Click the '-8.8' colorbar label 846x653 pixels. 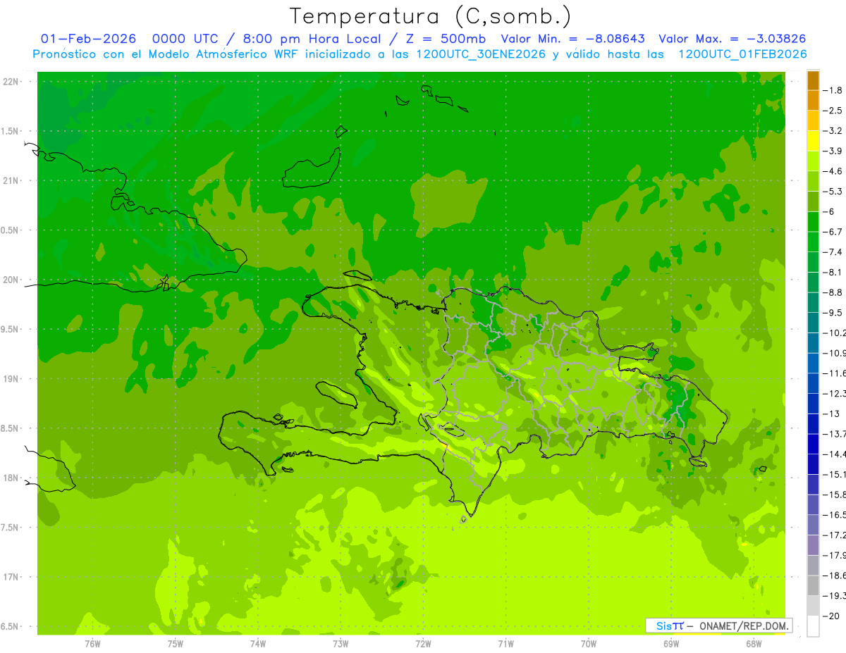tap(834, 292)
